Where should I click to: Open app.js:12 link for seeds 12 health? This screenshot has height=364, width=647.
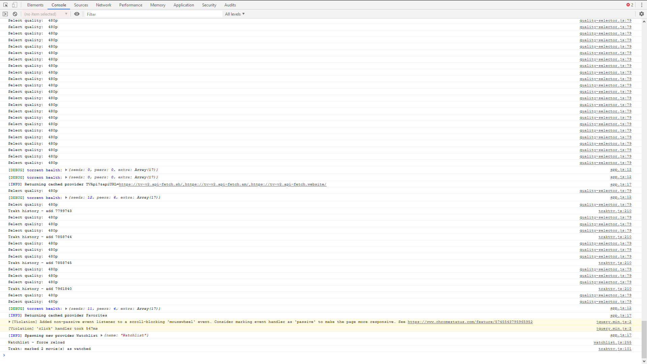pyautogui.click(x=621, y=197)
